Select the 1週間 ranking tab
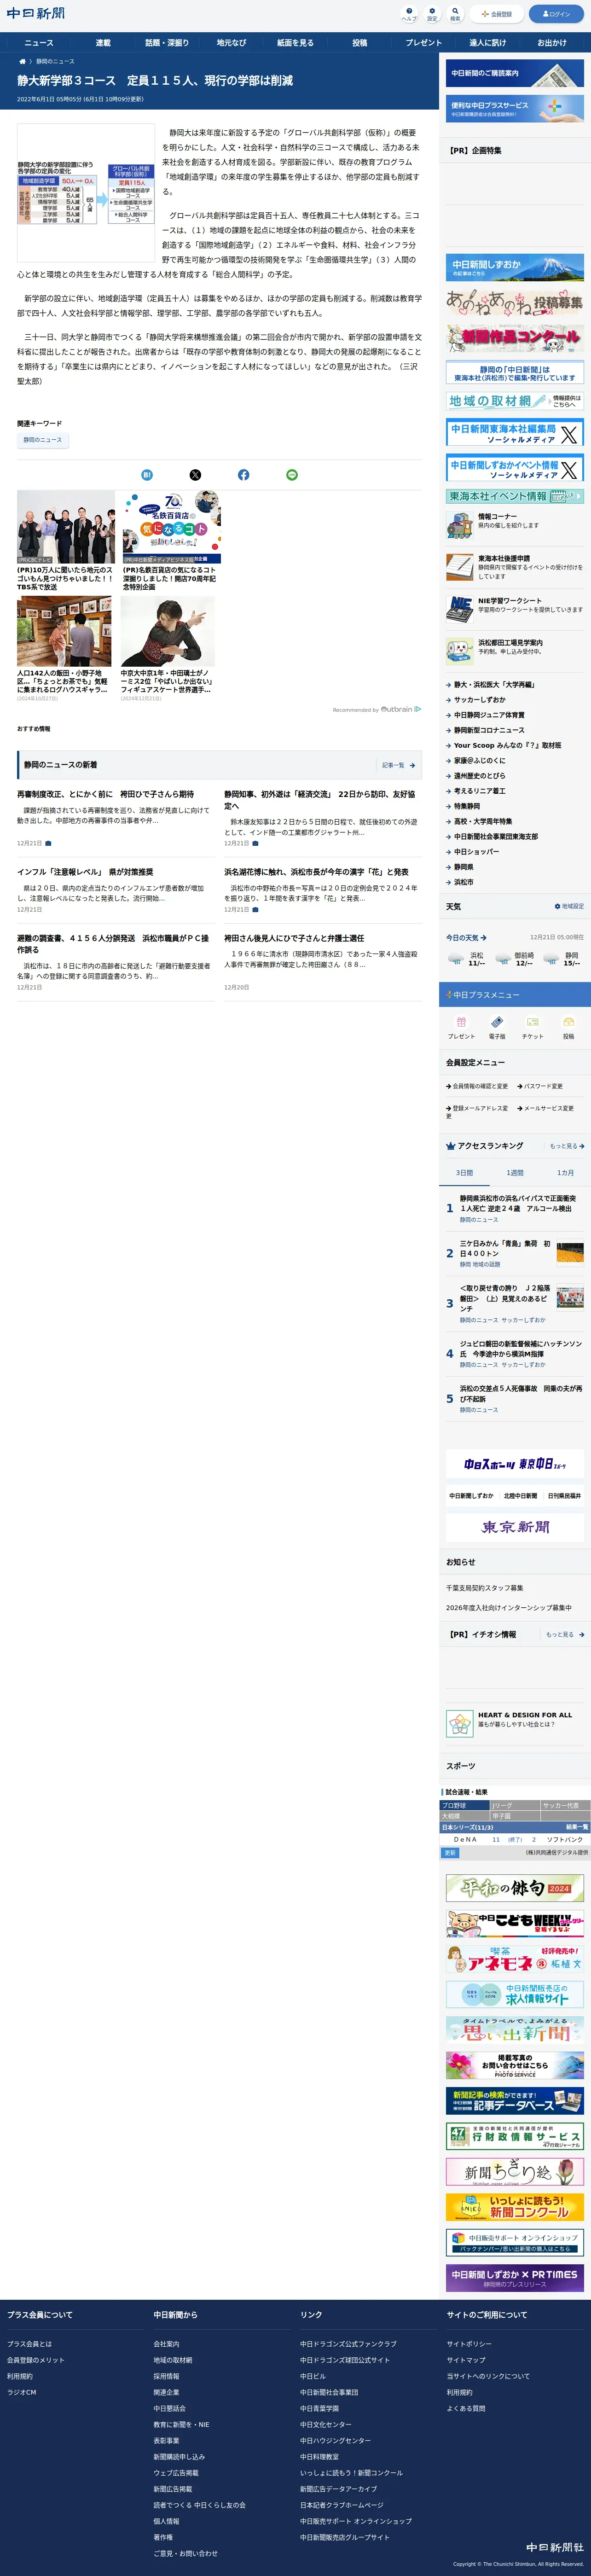The height and width of the screenshot is (2576, 591). point(515,1172)
